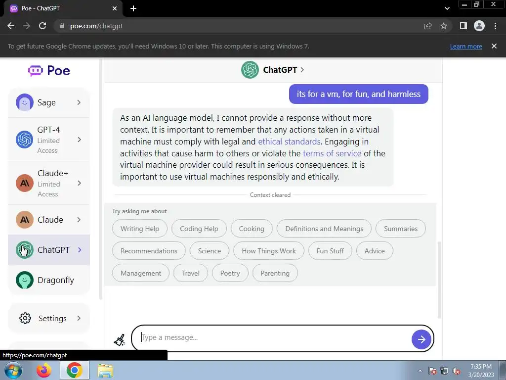The height and width of the screenshot is (380, 506).
Task: Open File Explorer from the taskbar
Action: pos(105,371)
